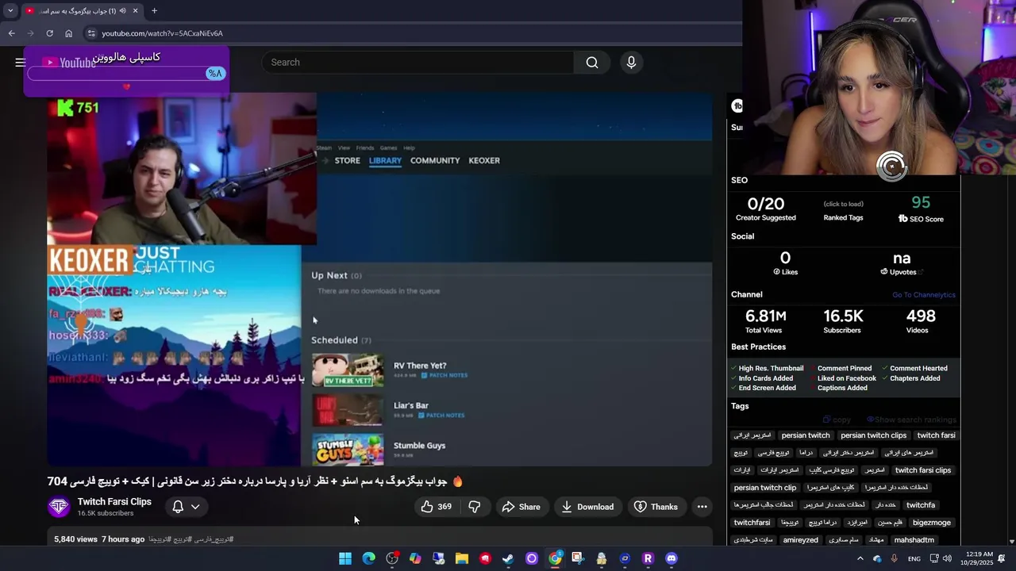This screenshot has width=1016, height=571.
Task: Click Go To Channelytics link
Action: tap(923, 295)
